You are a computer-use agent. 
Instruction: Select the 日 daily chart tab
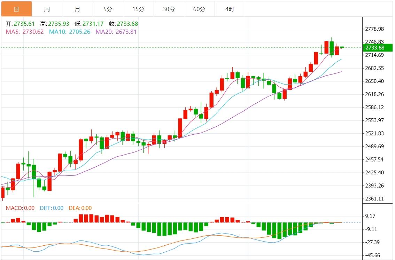tap(16, 9)
